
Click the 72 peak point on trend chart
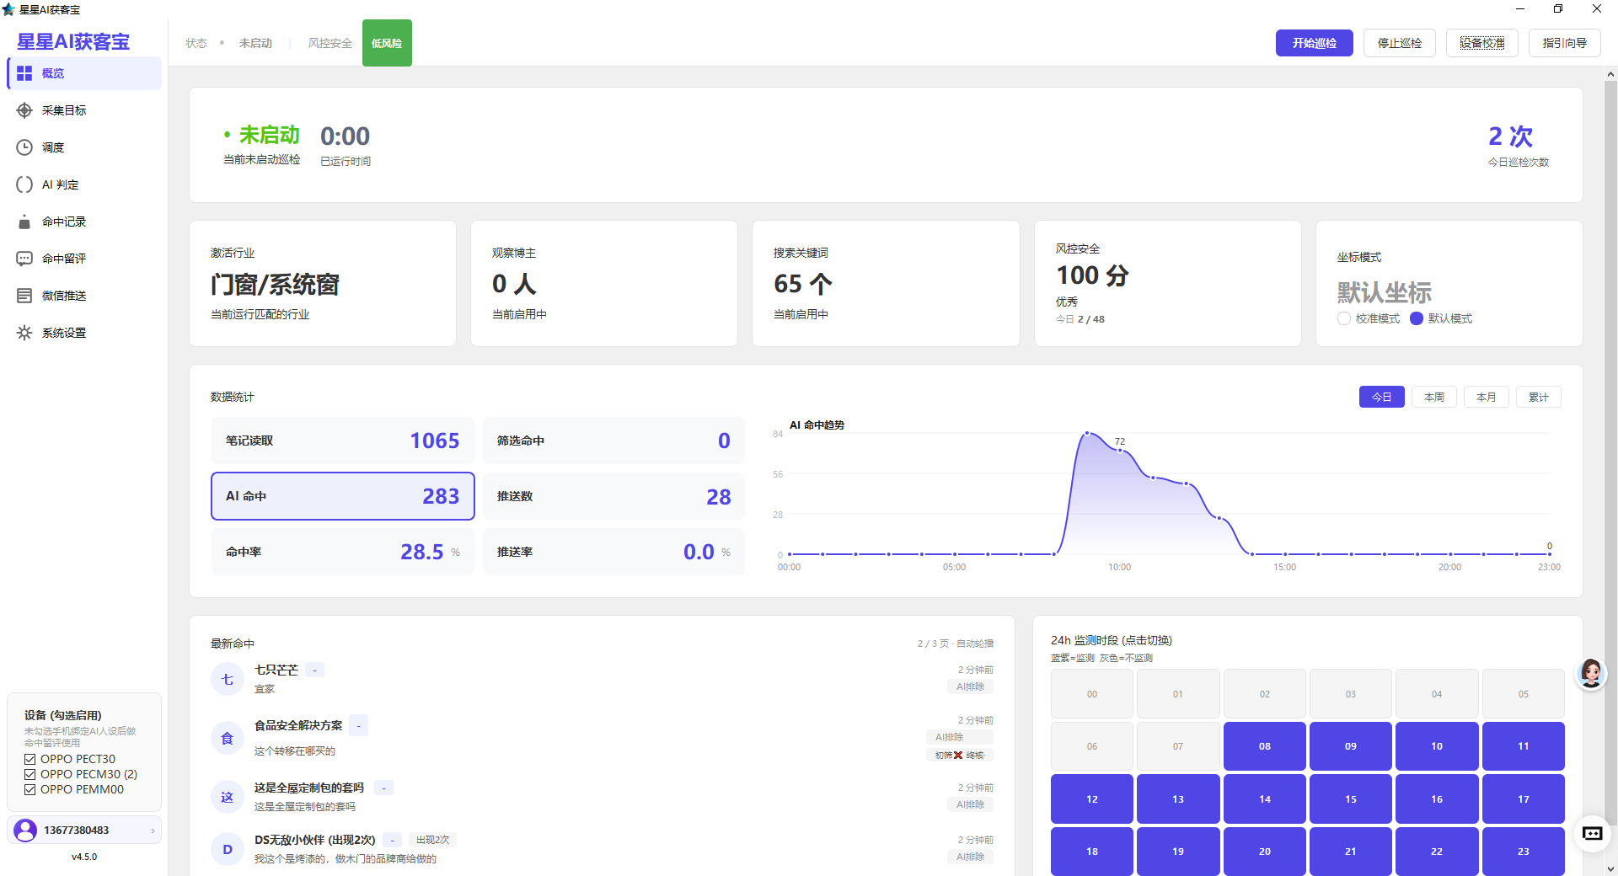point(1120,451)
